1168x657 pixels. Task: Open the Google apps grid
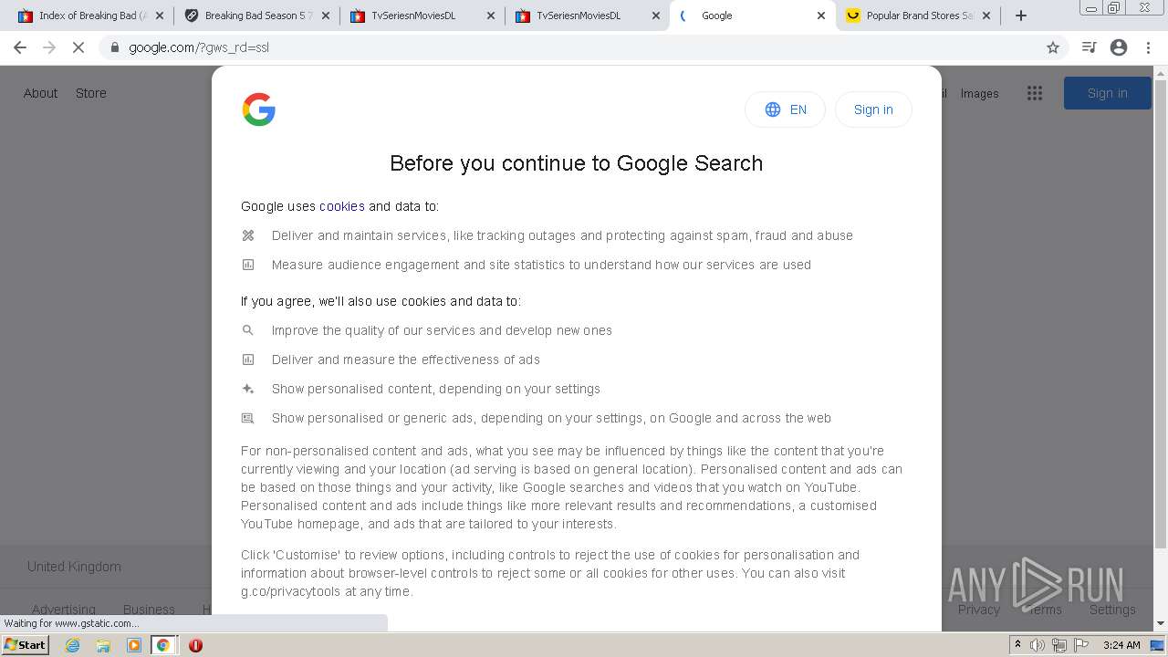click(x=1034, y=93)
